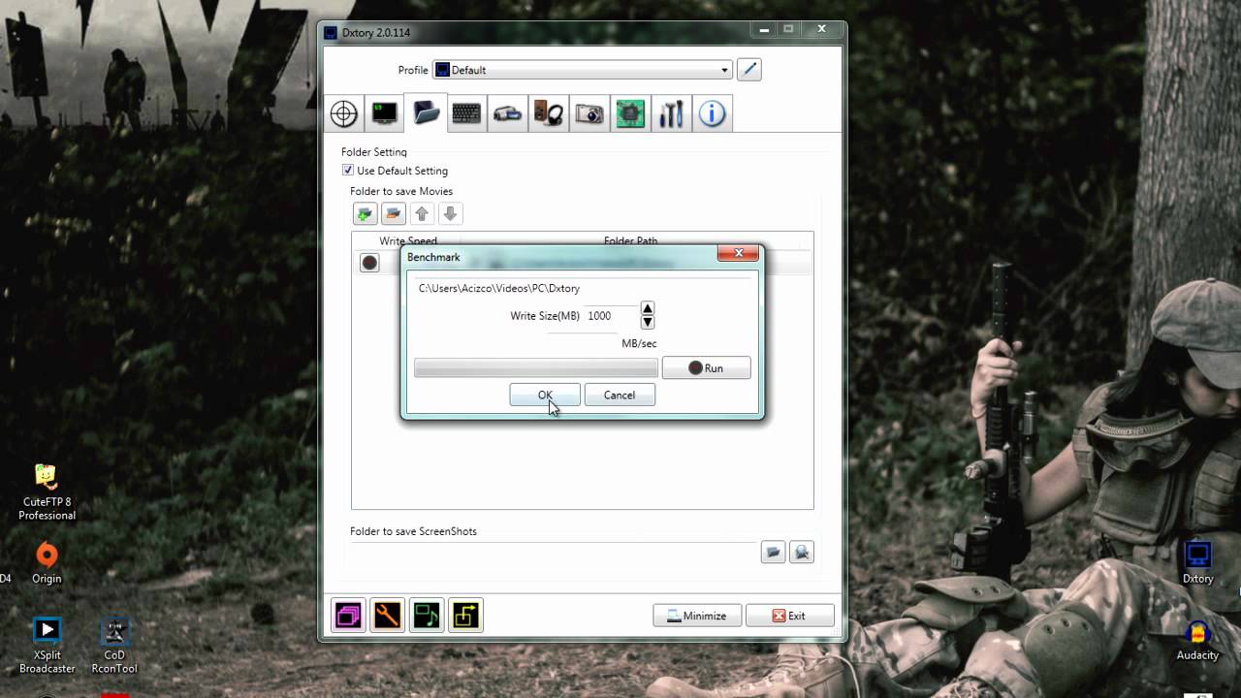Move the folder up with the up arrow

pyautogui.click(x=422, y=213)
